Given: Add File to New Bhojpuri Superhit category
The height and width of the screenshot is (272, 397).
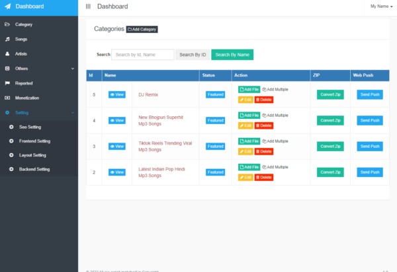Looking at the screenshot, I should [249, 116].
